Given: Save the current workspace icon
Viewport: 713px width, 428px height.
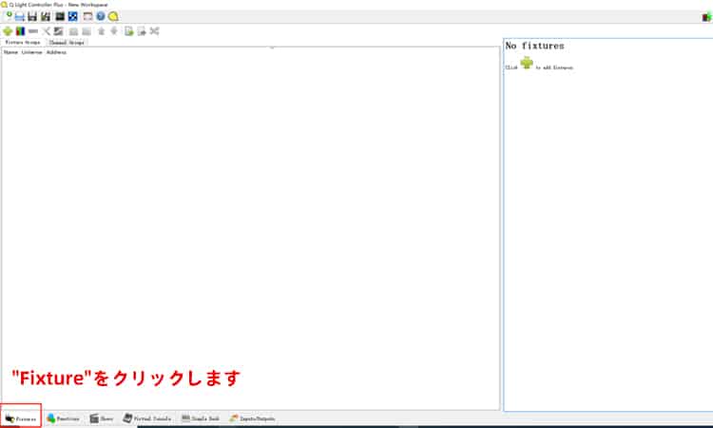Looking at the screenshot, I should [32, 17].
